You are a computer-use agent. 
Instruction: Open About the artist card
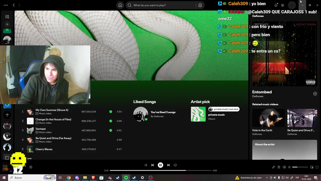click(x=285, y=150)
